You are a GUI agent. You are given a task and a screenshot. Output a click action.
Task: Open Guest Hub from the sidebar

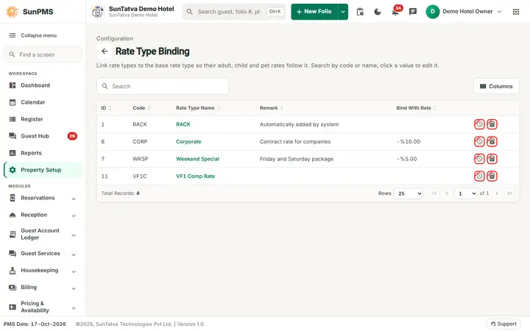[x=42, y=136]
